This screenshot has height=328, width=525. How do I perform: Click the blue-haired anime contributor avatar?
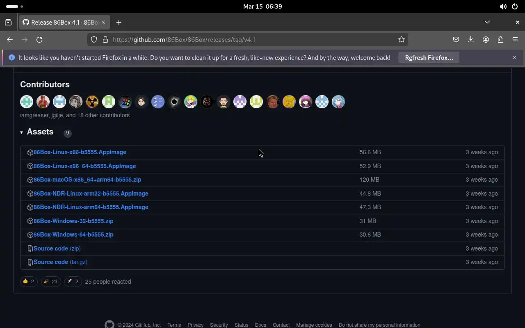point(338,102)
